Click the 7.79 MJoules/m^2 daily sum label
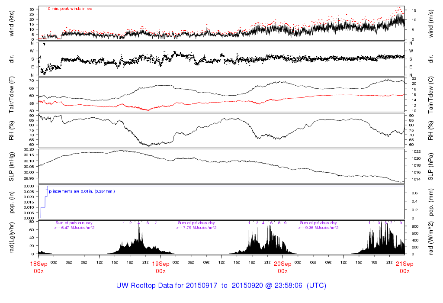Screen dimensions: 443x303 (x=196, y=228)
